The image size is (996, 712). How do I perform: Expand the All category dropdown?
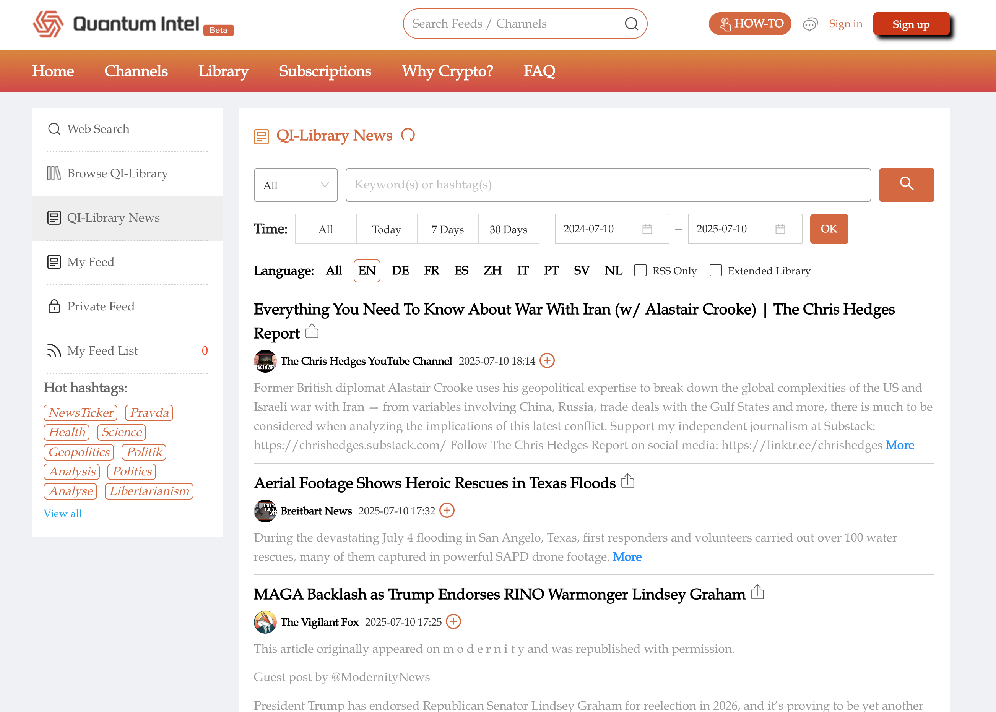(x=296, y=185)
